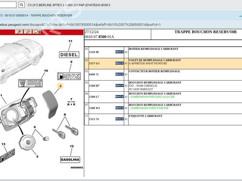242x181 pixels.
Task: Select part number 6490 71
Action: 94,74
